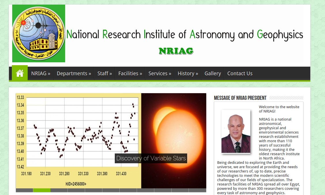Jump to the last slide indicator segment
This screenshot has height=195, width=325.
tap(198, 190)
